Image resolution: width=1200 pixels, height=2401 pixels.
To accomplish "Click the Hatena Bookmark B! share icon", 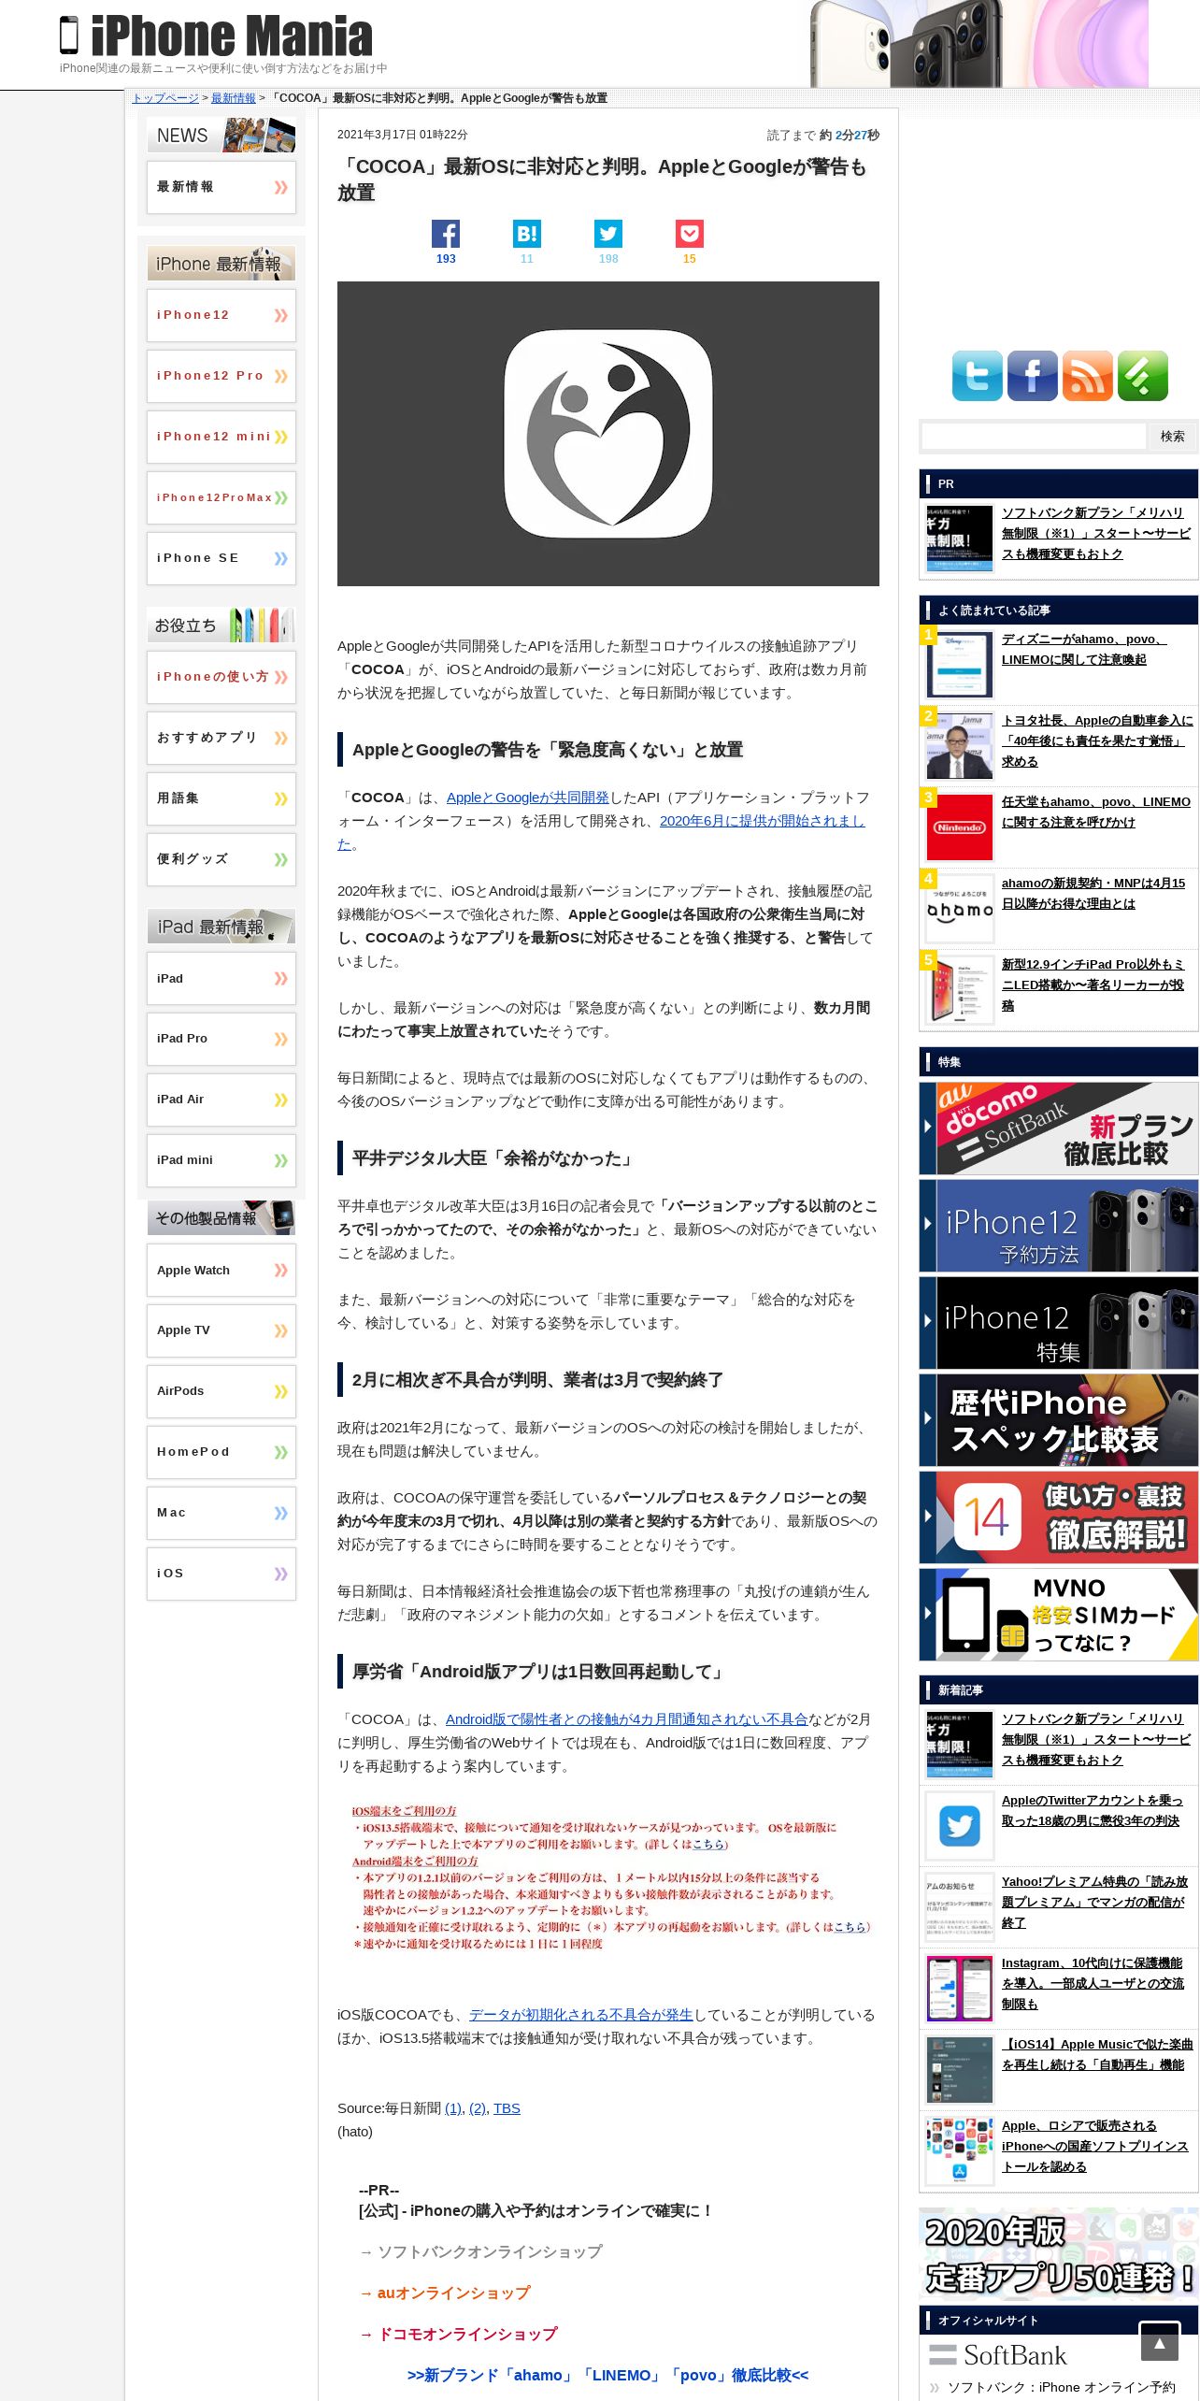I will 527,234.
